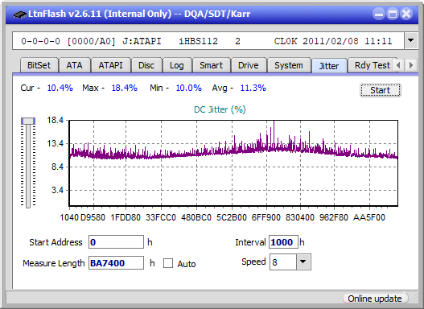Click the Online update button
424x309 pixels.
(374, 299)
